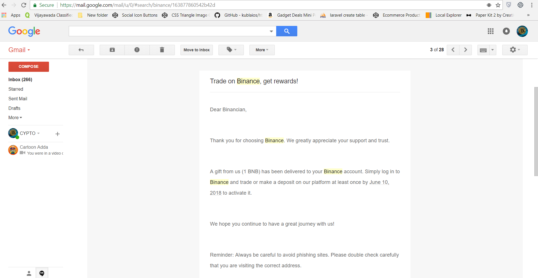Bookmark this page with star icon
The image size is (538, 278).
[x=498, y=5]
